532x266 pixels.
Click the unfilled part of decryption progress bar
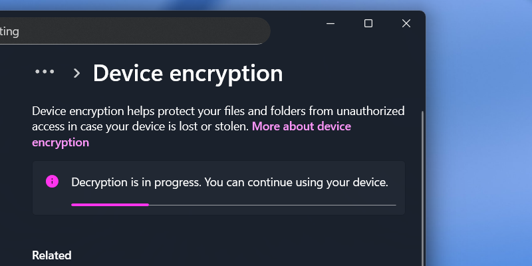[x=273, y=205]
